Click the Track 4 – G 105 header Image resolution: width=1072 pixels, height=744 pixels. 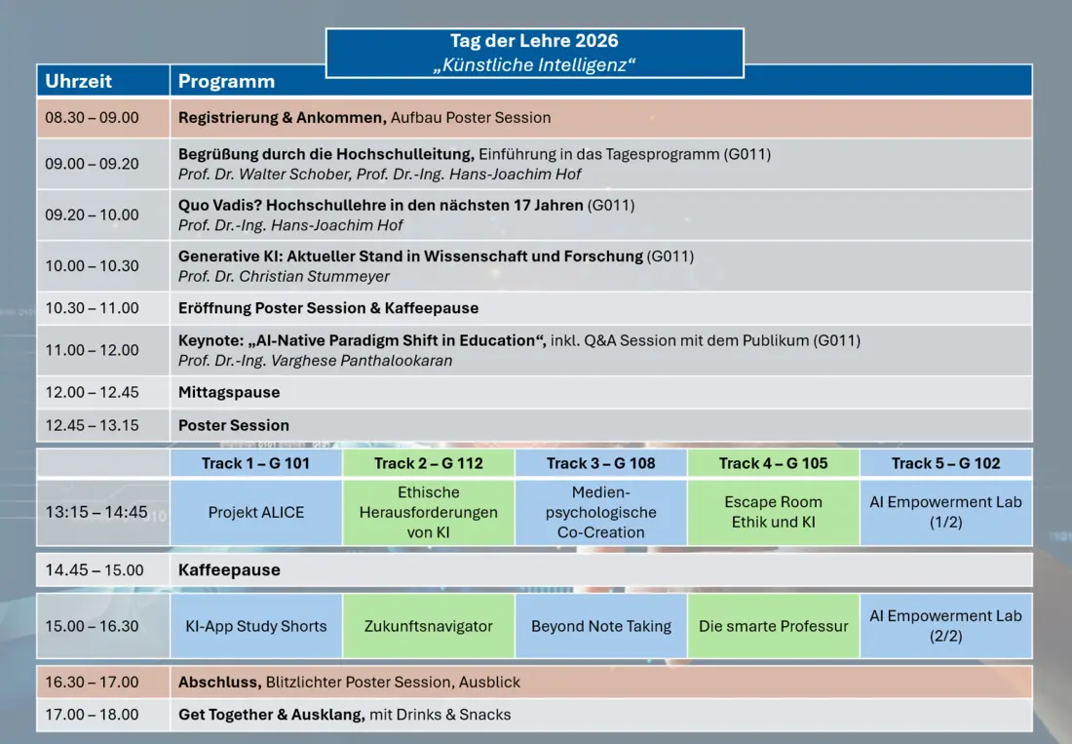773,463
